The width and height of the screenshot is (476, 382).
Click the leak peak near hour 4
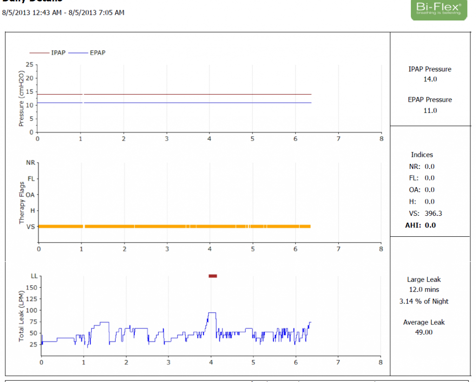tap(212, 313)
